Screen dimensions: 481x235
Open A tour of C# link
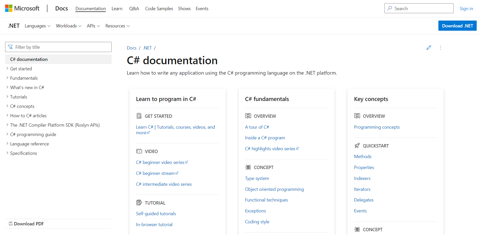click(x=257, y=127)
